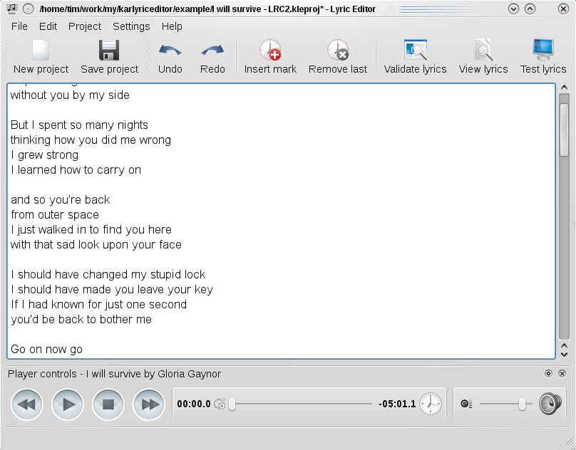The width and height of the screenshot is (576, 450).
Task: Open the window menu icon in title bar
Action: 11,9
